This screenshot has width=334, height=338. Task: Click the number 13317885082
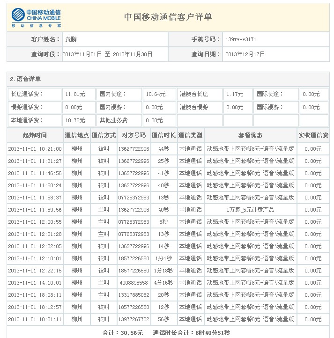click(x=134, y=295)
